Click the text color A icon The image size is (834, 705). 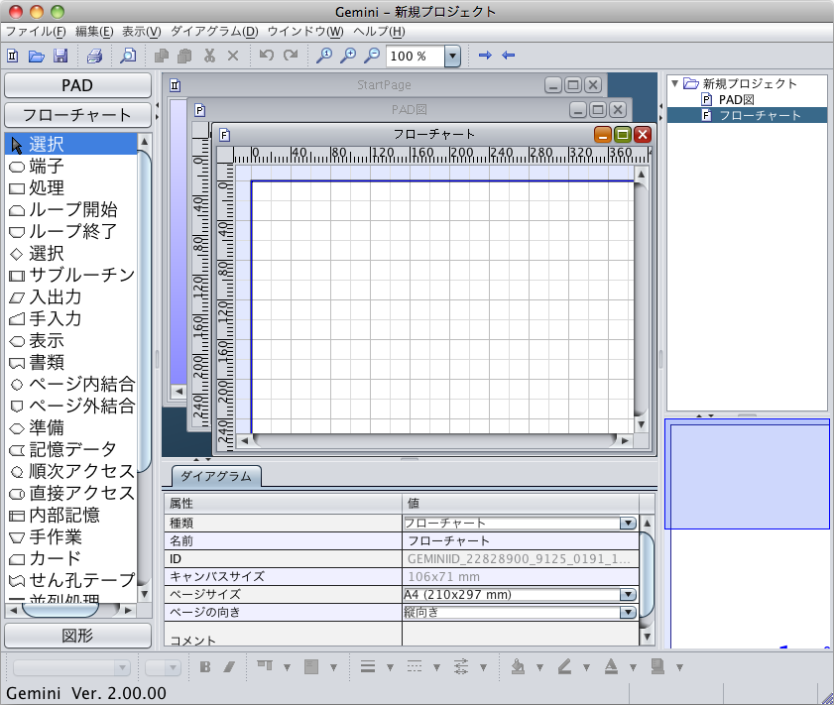[611, 666]
